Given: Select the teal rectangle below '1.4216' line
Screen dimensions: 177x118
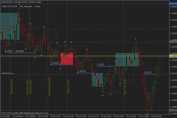Looking at the screenshot, I should point(97,80).
